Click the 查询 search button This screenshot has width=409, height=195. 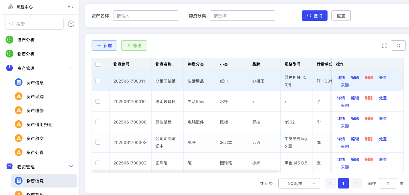[314, 16]
